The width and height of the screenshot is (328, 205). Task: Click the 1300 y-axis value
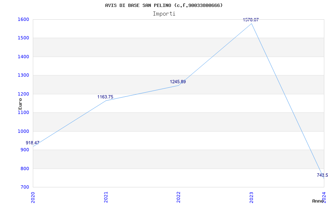[x=23, y=75]
